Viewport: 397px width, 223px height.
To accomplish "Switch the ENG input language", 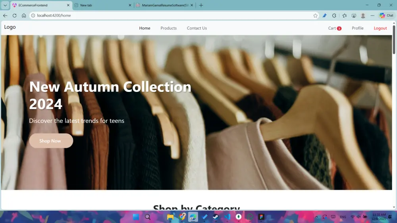I will pyautogui.click(x=343, y=217).
